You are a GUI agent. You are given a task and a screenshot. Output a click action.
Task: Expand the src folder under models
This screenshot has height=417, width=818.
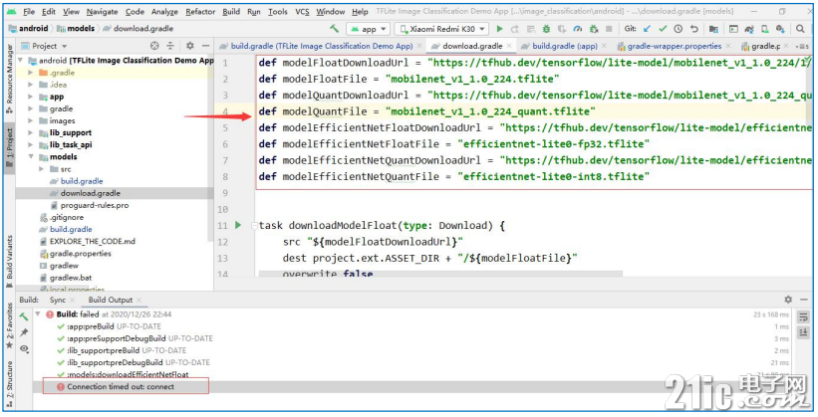pos(41,169)
